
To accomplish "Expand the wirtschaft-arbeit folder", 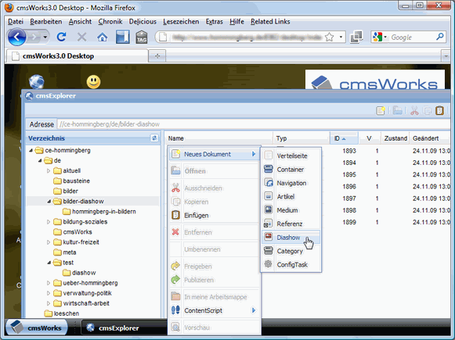I will pos(49,303).
